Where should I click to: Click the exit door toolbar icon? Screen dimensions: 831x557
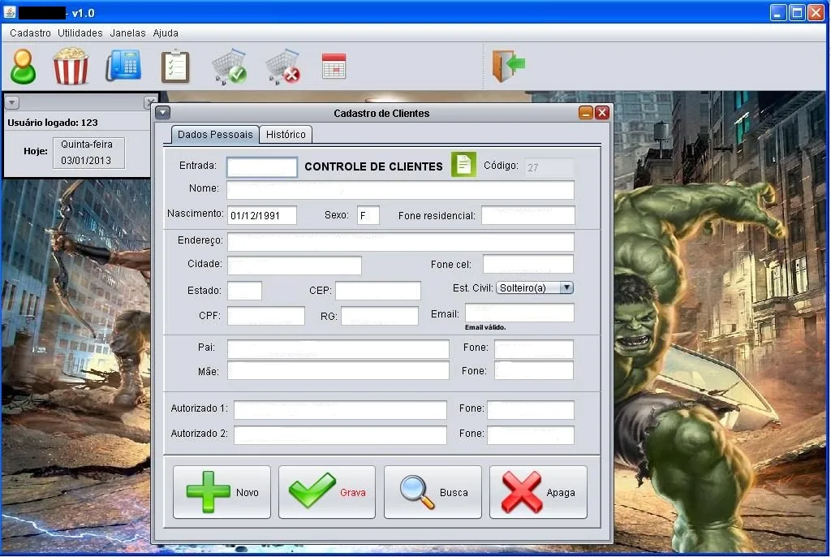tap(508, 66)
